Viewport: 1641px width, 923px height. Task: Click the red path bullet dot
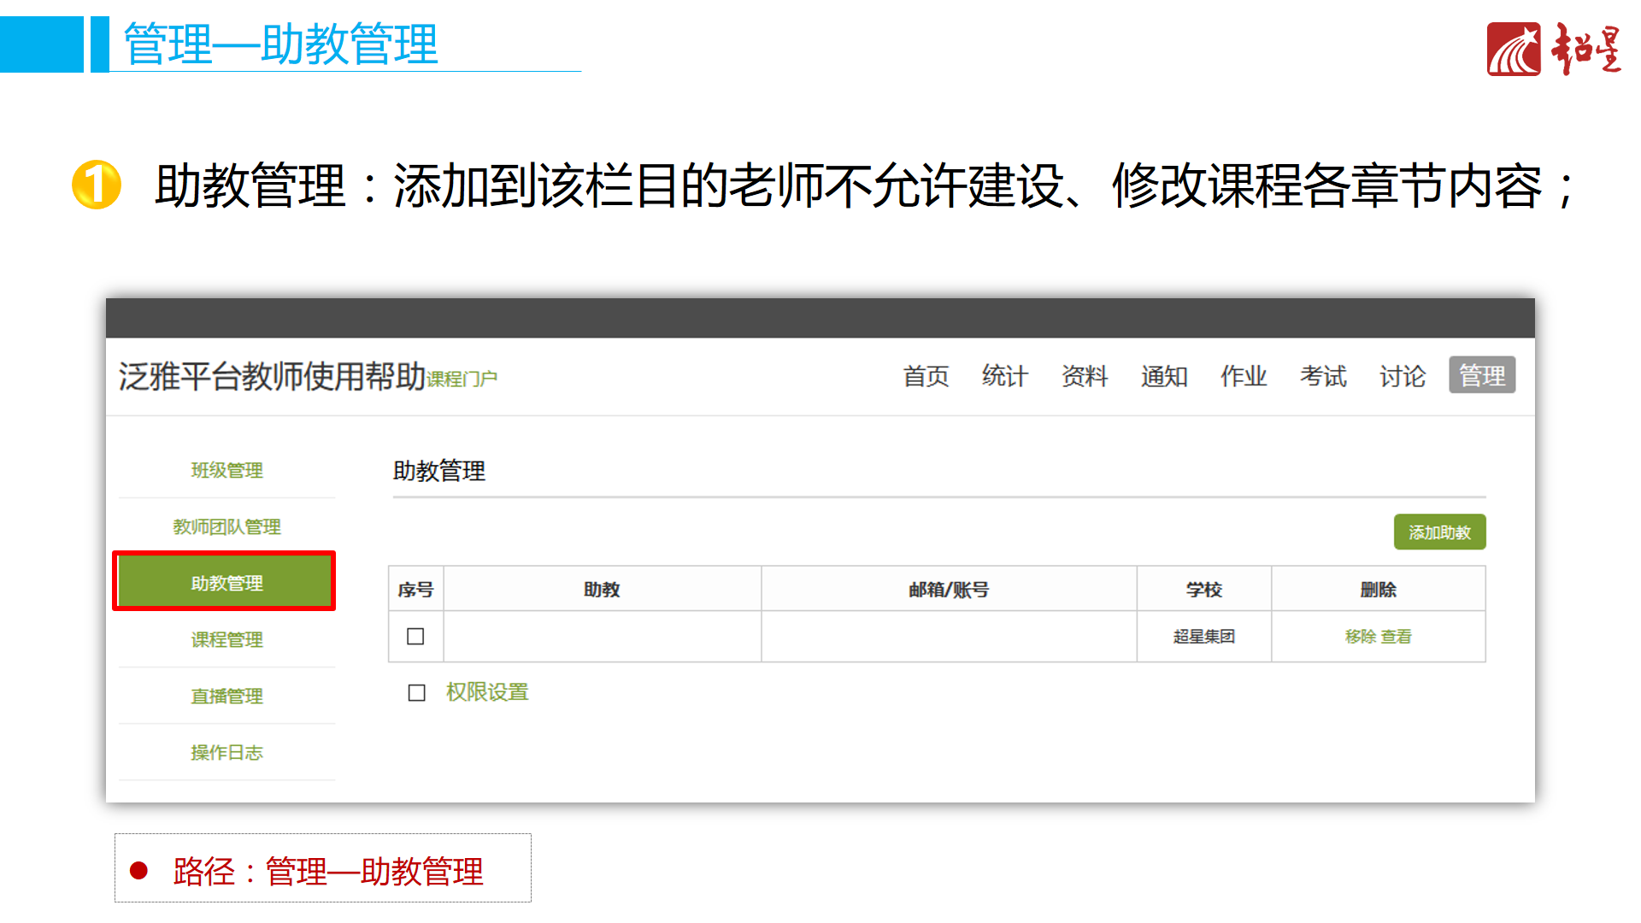point(138,870)
